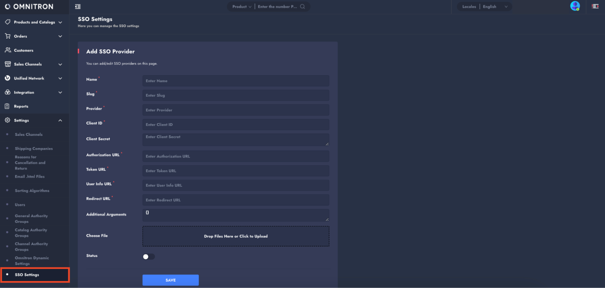Open the Product search type dropdown
Image resolution: width=605 pixels, height=288 pixels.
tap(242, 7)
